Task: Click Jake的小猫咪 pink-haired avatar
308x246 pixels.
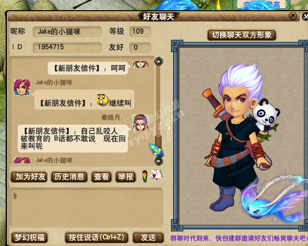Action: (x=22, y=88)
